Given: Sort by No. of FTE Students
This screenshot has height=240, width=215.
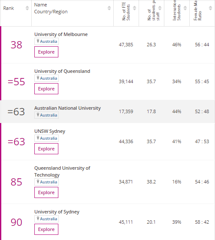Looking at the screenshot, I should point(134,8).
